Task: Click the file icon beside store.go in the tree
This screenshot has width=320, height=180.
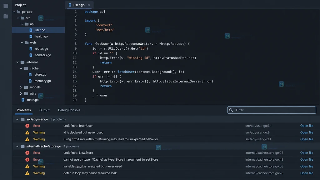Action: 30,74
